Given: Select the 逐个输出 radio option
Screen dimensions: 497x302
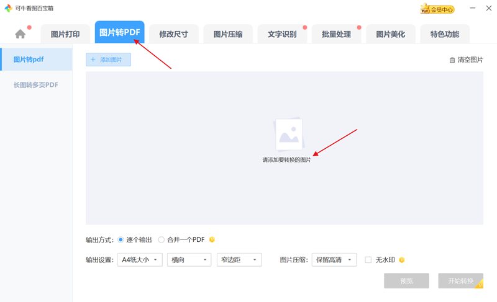Looking at the screenshot, I should [121, 240].
